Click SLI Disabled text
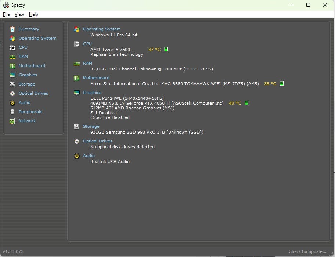 pyautogui.click(x=104, y=113)
